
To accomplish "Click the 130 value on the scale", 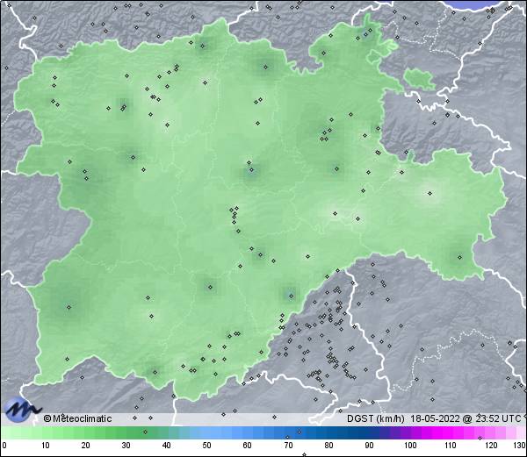I will tap(519, 446).
